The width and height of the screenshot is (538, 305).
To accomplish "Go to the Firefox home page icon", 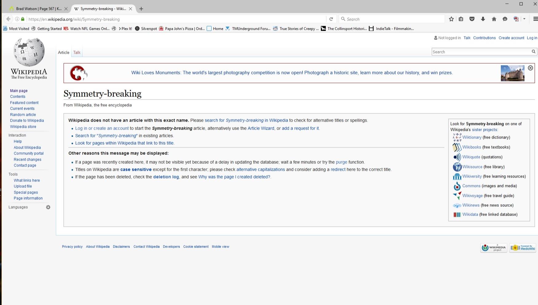I will tap(494, 19).
